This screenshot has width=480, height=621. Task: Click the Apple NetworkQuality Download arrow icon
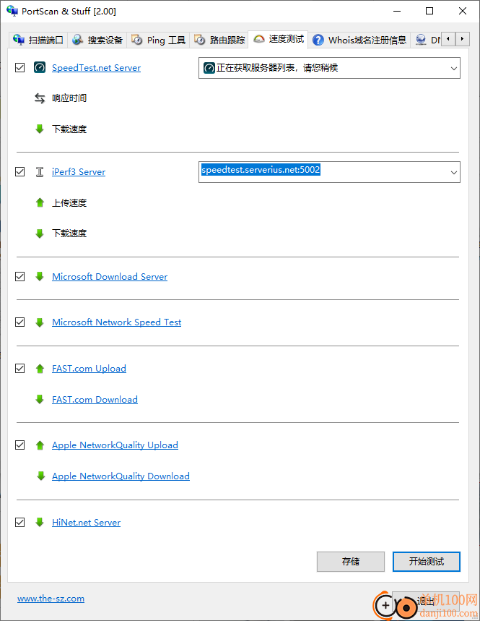click(x=40, y=476)
